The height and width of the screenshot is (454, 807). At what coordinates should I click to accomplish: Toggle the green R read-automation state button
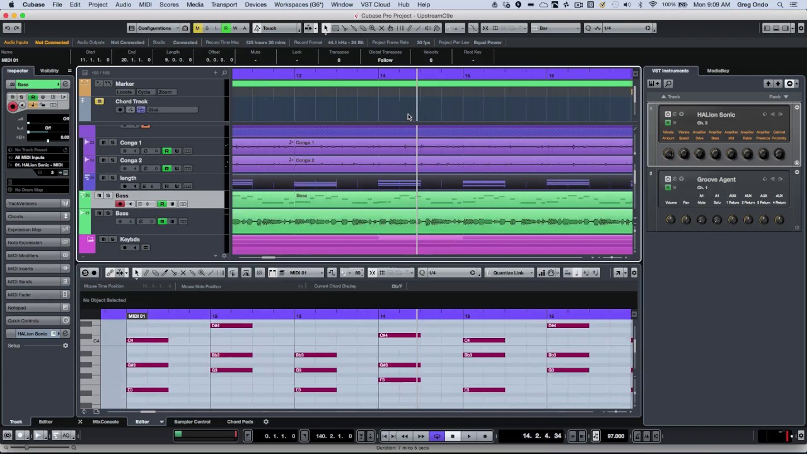point(226,28)
